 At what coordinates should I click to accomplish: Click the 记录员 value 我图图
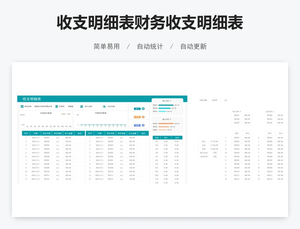(70, 106)
